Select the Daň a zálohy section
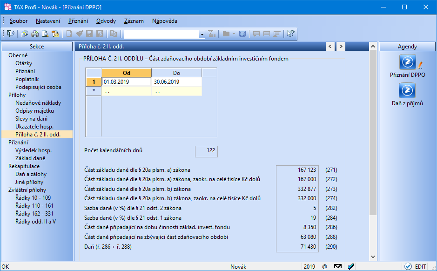The width and height of the screenshot is (437, 271). pyautogui.click(x=31, y=174)
